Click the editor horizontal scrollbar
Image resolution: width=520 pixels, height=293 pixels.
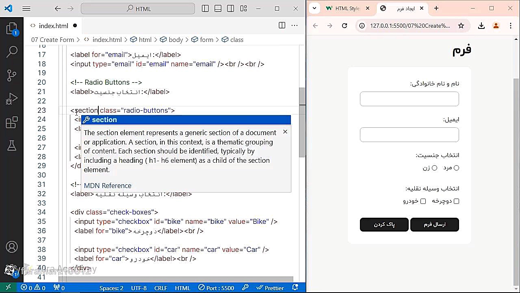(x=175, y=280)
